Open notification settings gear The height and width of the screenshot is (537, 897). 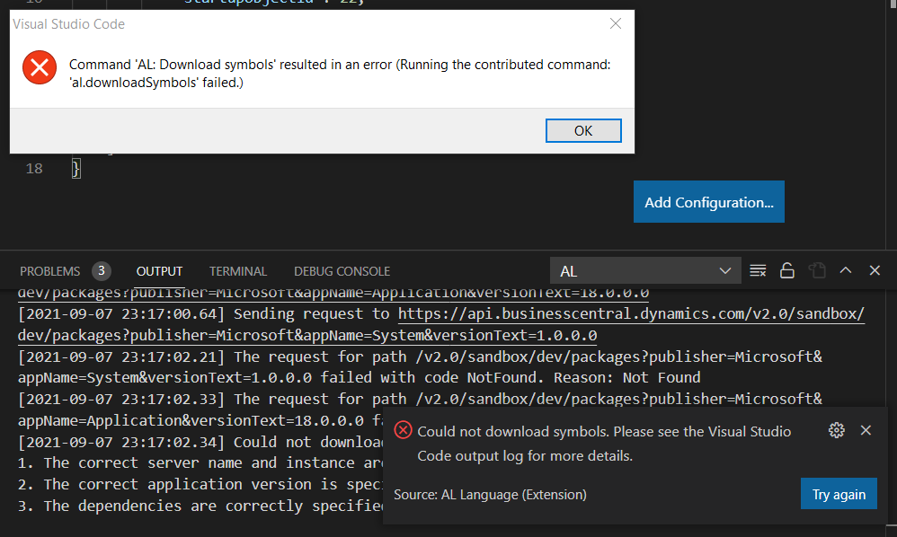pyautogui.click(x=837, y=430)
